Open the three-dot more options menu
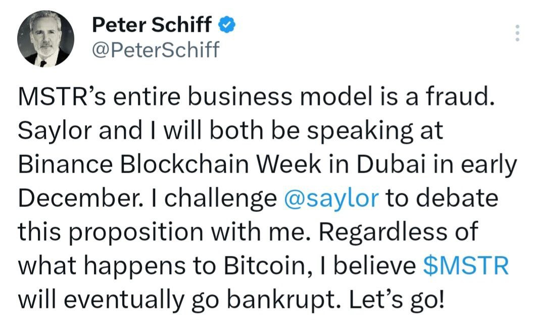The image size is (537, 320). [x=516, y=33]
